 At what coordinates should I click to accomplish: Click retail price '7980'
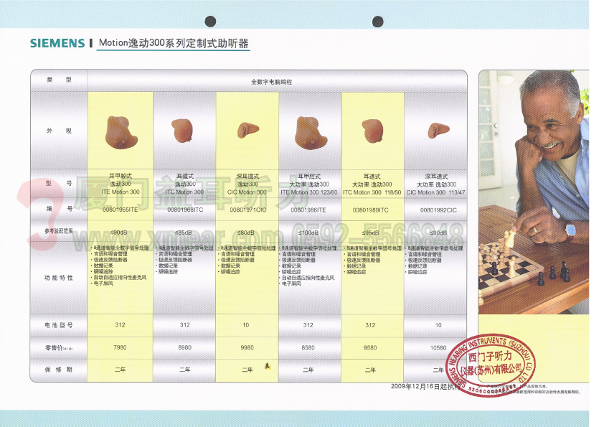120,347
